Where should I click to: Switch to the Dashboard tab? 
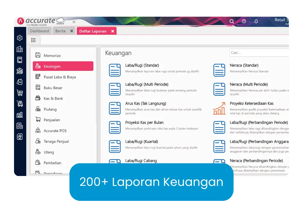point(39,31)
